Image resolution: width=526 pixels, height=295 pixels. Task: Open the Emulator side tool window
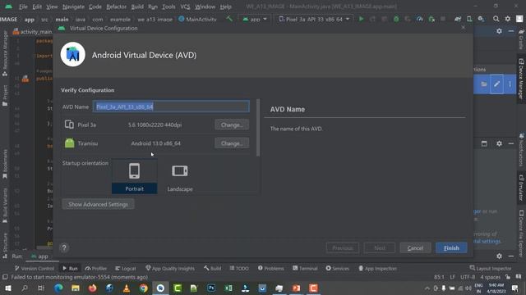pos(521,188)
